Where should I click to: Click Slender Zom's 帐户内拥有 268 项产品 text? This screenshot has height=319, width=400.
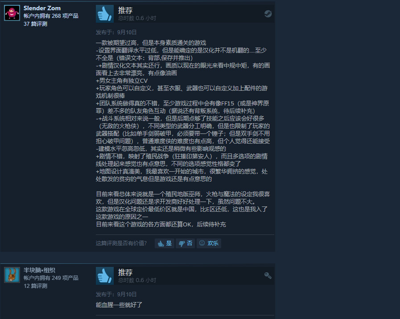(51, 16)
